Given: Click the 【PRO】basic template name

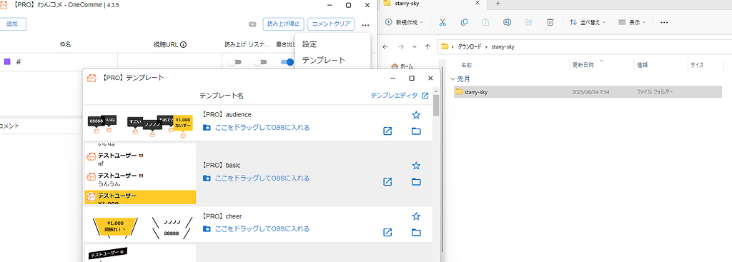Looking at the screenshot, I should (x=222, y=165).
